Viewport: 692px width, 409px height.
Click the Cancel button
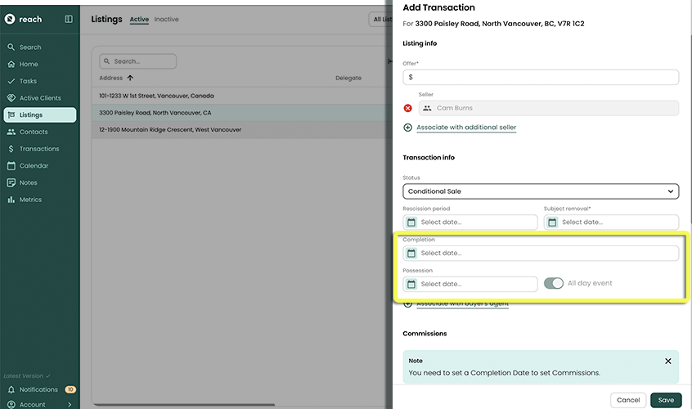pos(628,400)
